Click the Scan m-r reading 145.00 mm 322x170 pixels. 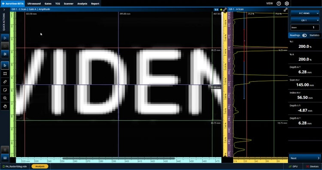(x=305, y=85)
